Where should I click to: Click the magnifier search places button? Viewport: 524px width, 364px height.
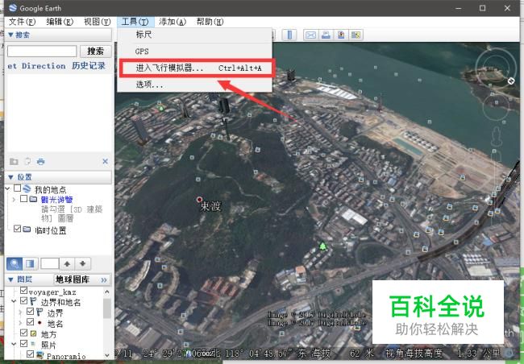(x=15, y=264)
